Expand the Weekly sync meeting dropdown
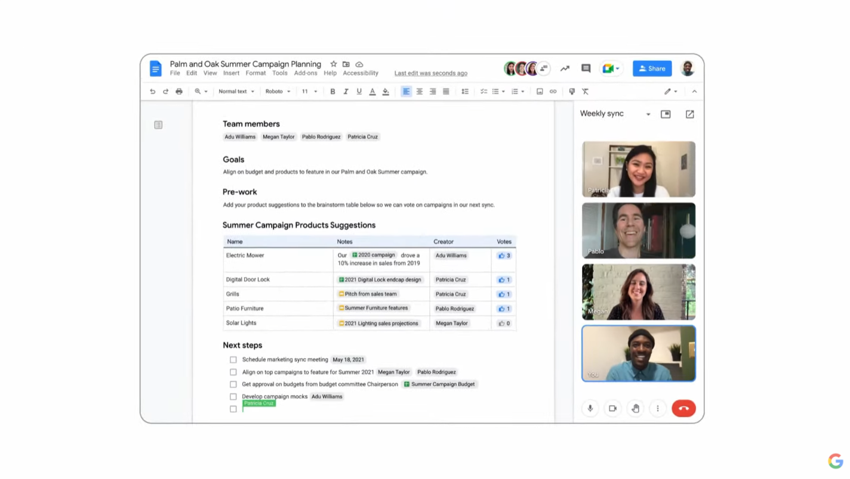This screenshot has width=850, height=479. (648, 114)
